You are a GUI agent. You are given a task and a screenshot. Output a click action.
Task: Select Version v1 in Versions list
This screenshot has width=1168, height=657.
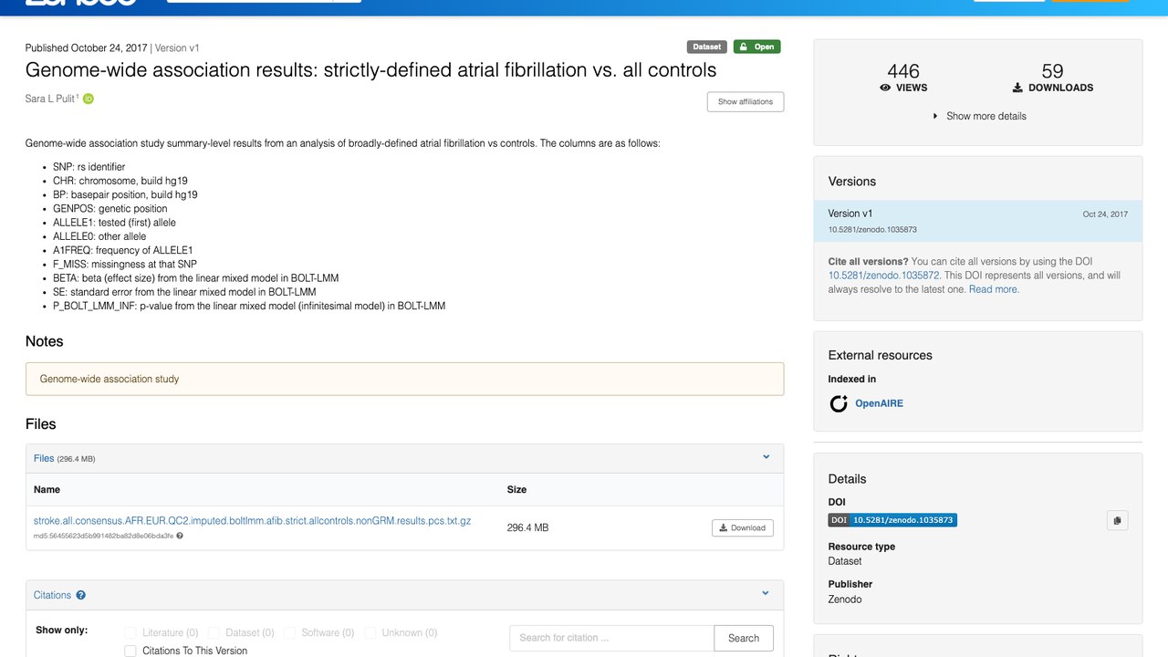click(978, 221)
